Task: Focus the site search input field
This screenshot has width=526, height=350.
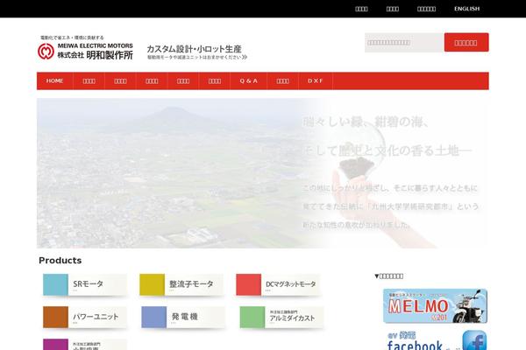Action: click(x=404, y=43)
